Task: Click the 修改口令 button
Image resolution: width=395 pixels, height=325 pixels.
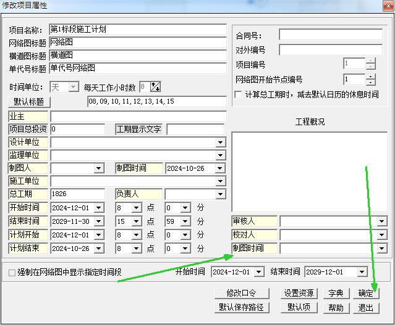Action: 242,293
